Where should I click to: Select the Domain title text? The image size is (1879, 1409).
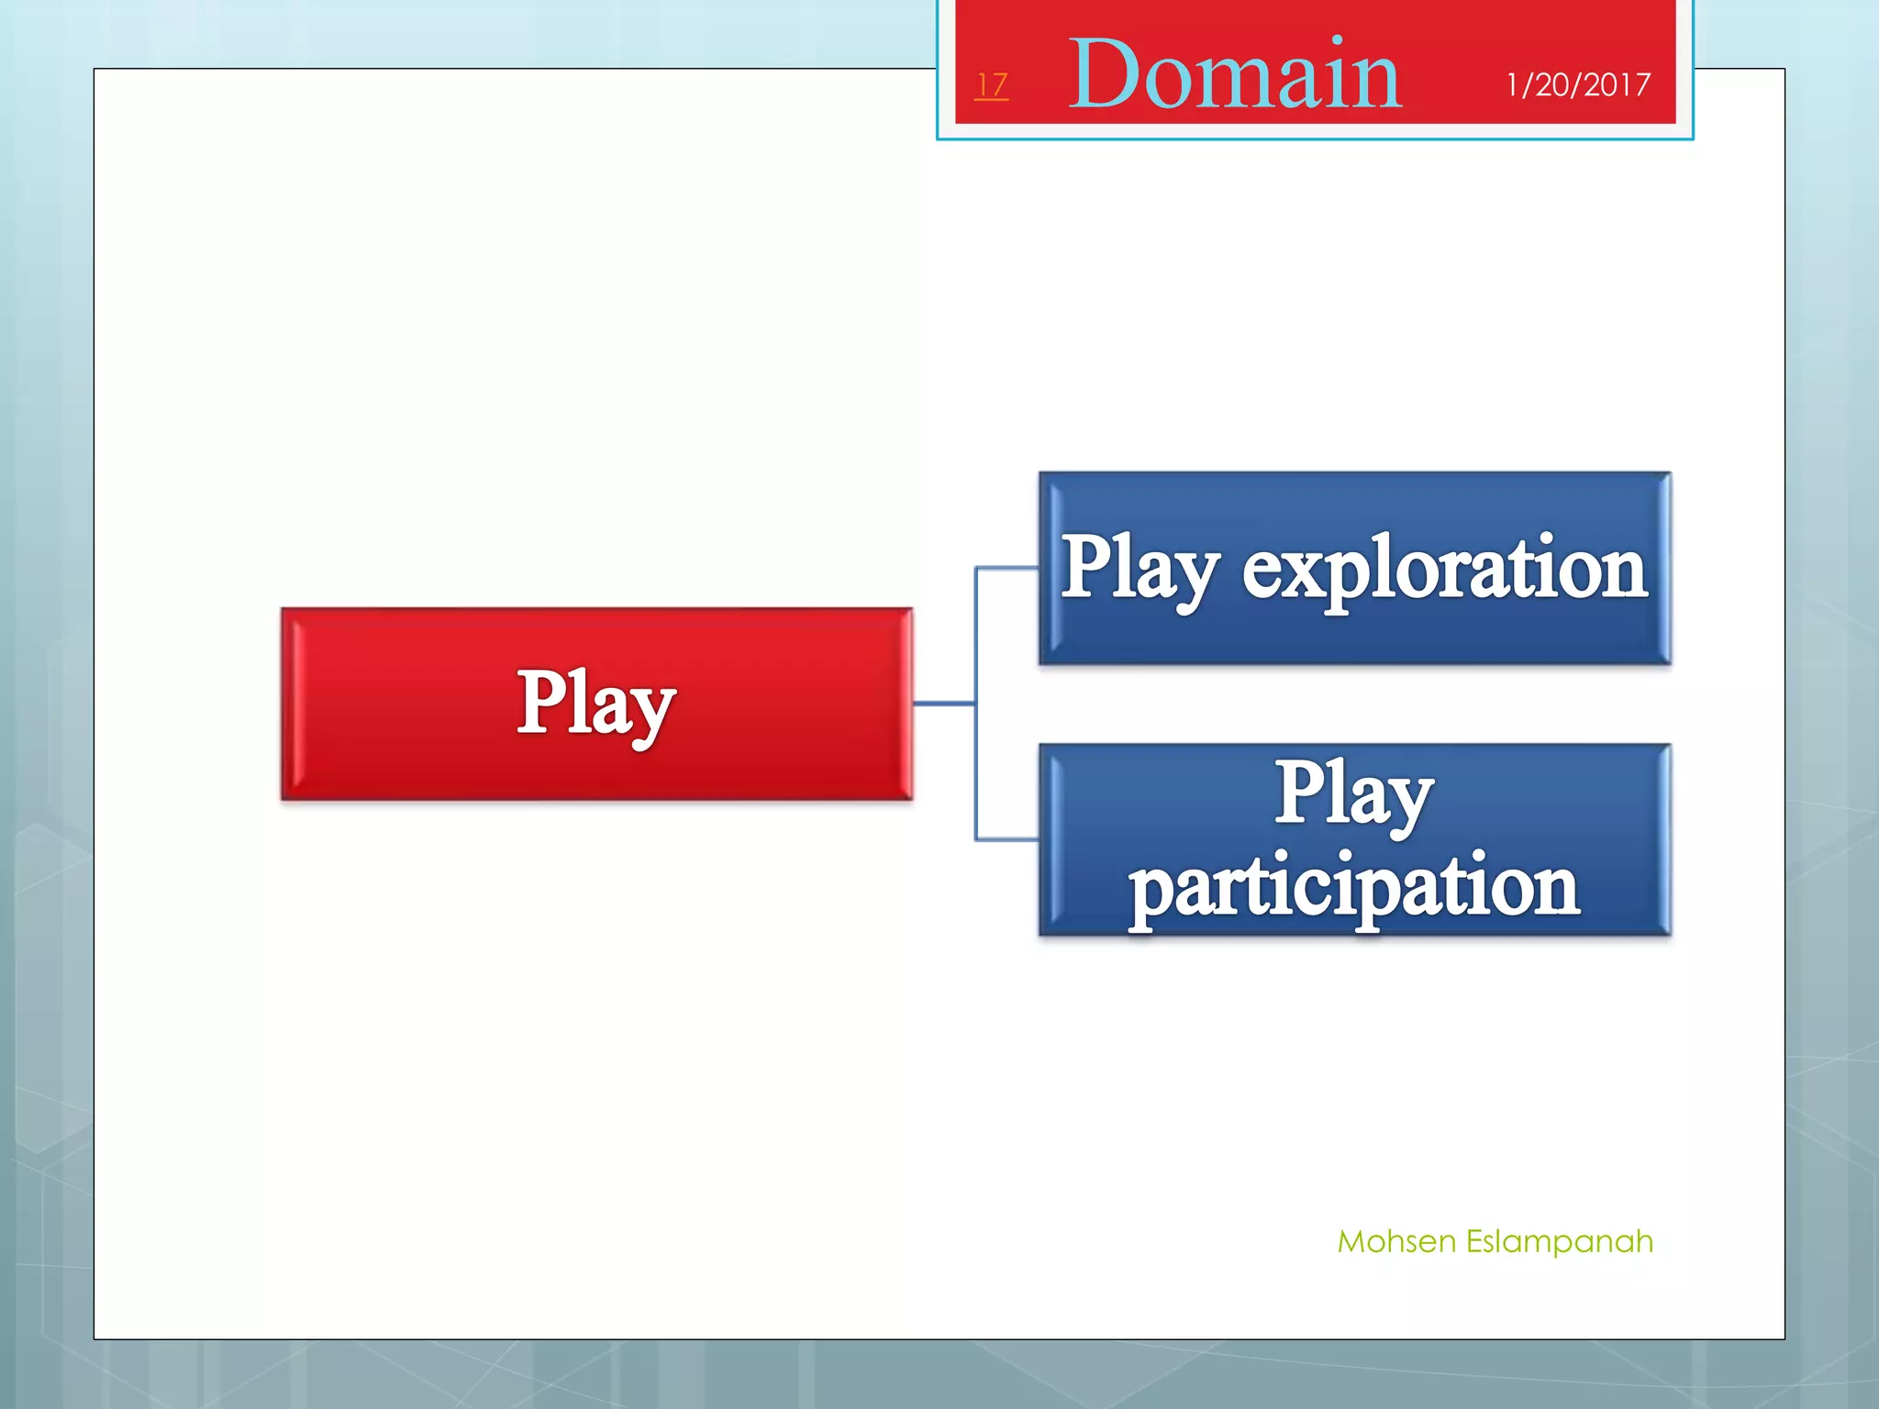1234,73
